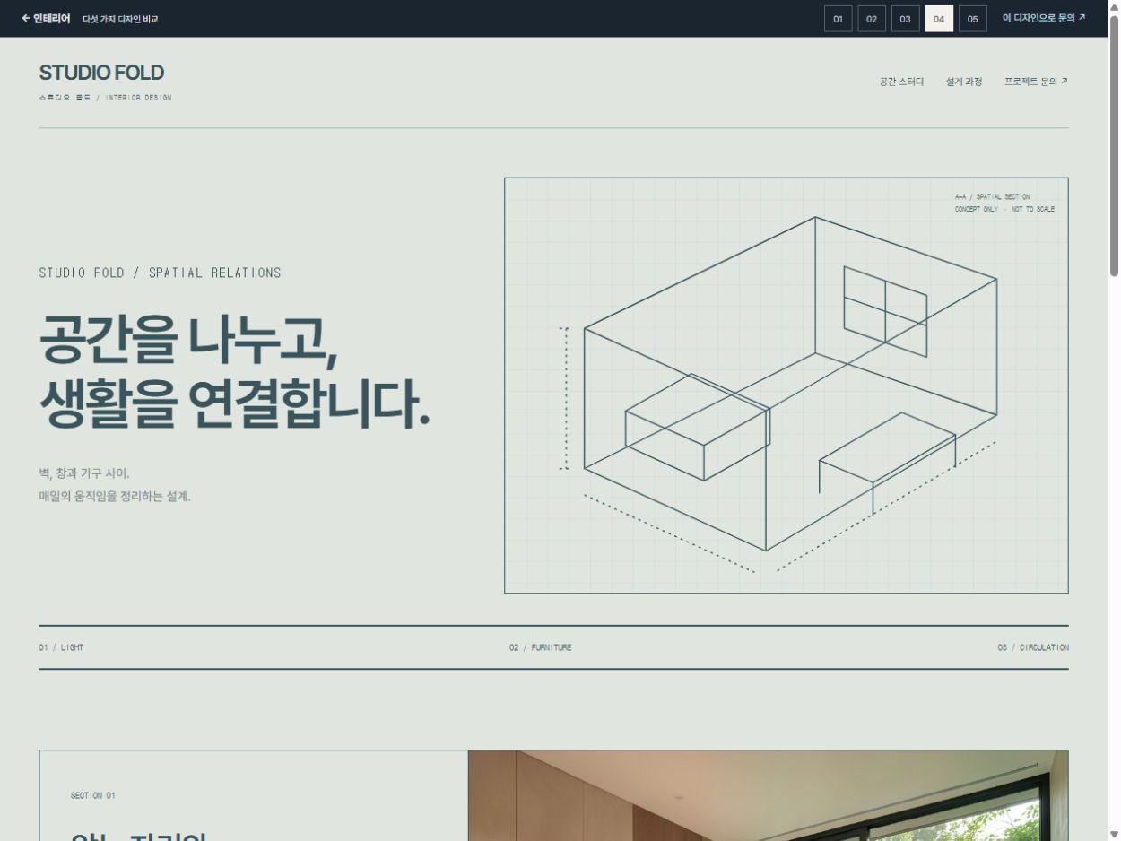This screenshot has width=1121, height=841.
Task: Click the scrollbar down arrow
Action: tap(1114, 834)
